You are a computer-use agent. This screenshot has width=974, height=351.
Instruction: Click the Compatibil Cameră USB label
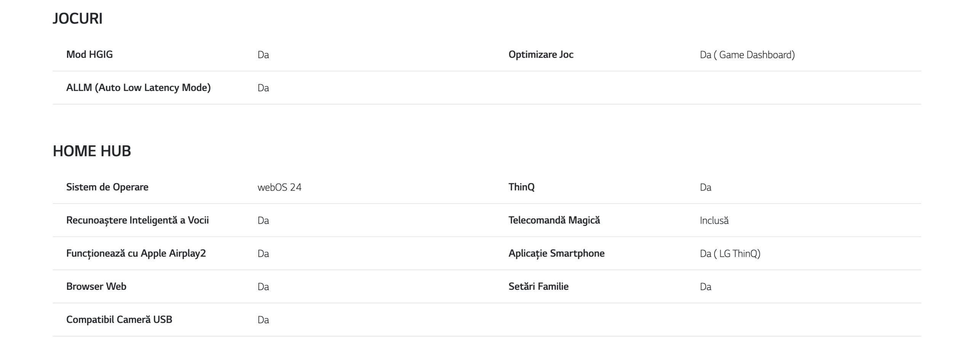pos(119,319)
